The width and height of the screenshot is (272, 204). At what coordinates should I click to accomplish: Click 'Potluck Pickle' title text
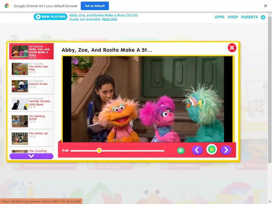tap(38, 84)
